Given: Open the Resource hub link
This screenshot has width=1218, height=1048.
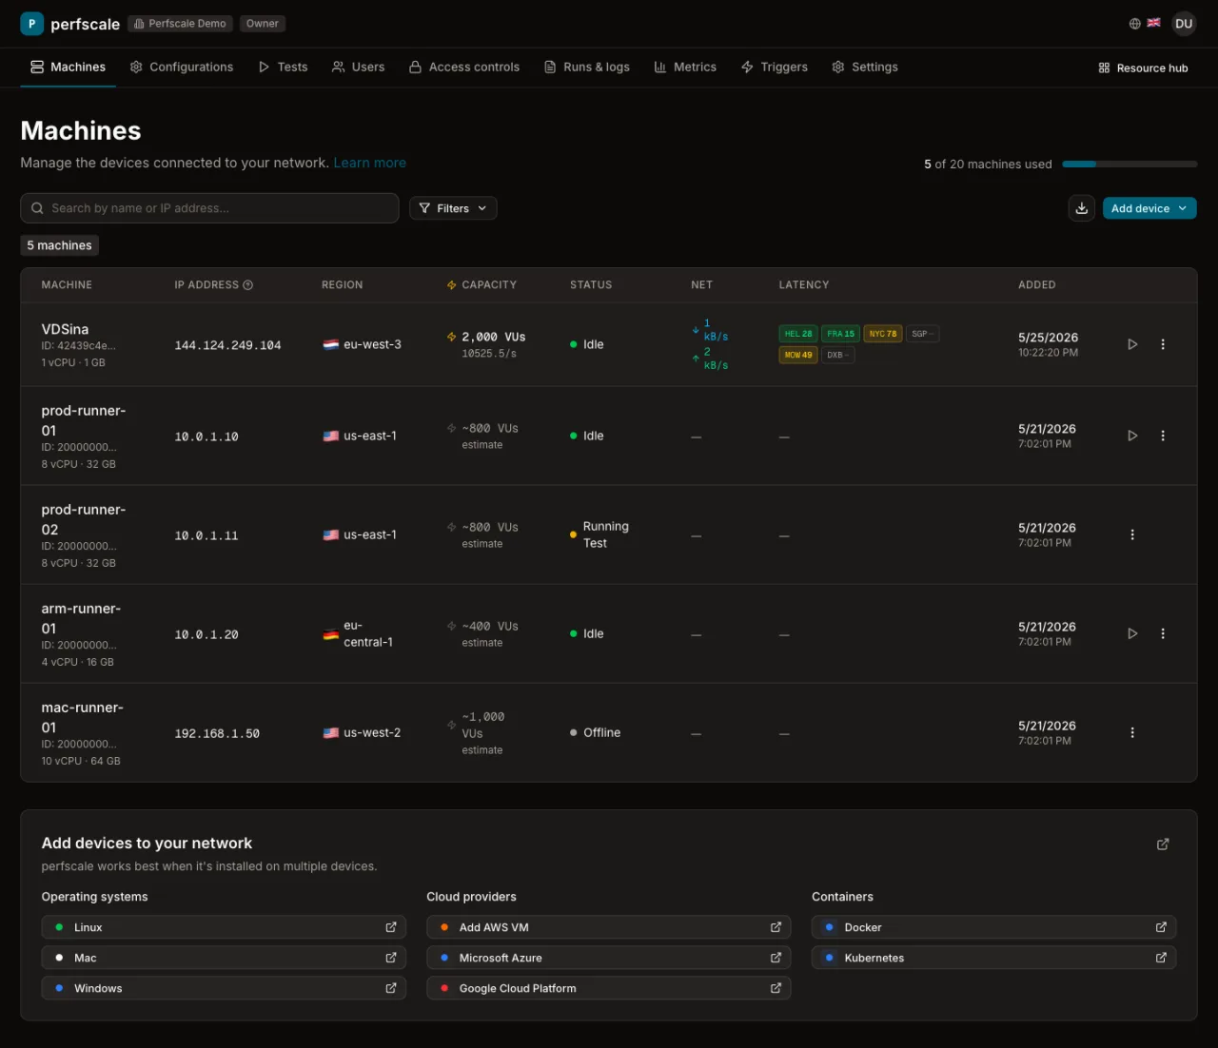Looking at the screenshot, I should tap(1143, 68).
